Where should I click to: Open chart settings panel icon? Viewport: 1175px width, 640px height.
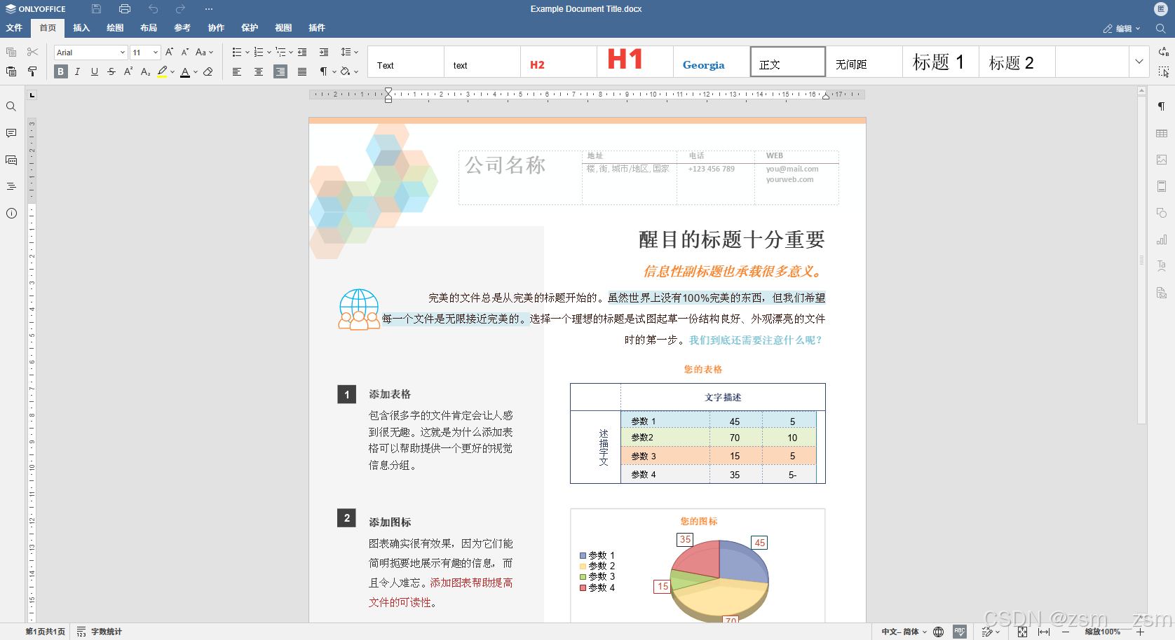pyautogui.click(x=1162, y=239)
